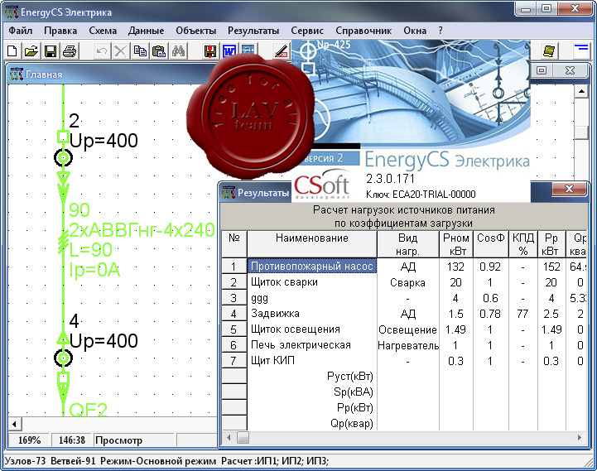
Task: Open the Справочник menu
Action: (x=363, y=31)
